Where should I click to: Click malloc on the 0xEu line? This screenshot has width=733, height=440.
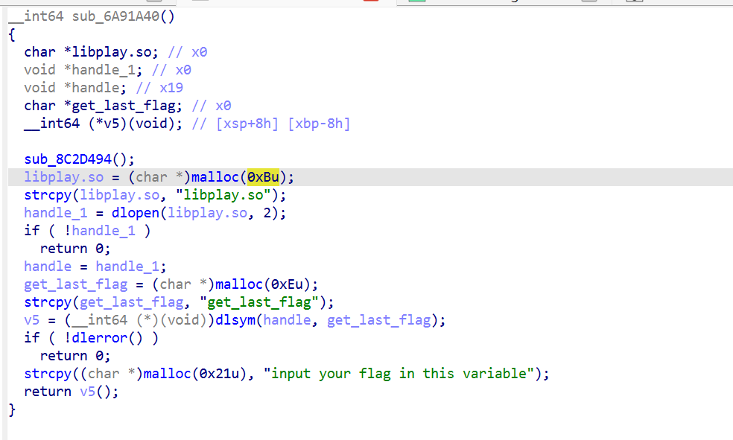pyautogui.click(x=239, y=284)
